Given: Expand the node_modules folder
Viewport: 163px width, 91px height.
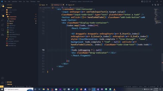Looking at the screenshot, I should pos(12,10).
